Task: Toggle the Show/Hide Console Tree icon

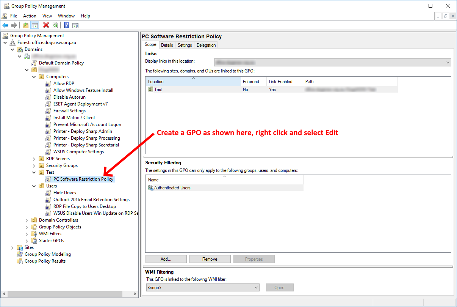Action: click(x=35, y=25)
